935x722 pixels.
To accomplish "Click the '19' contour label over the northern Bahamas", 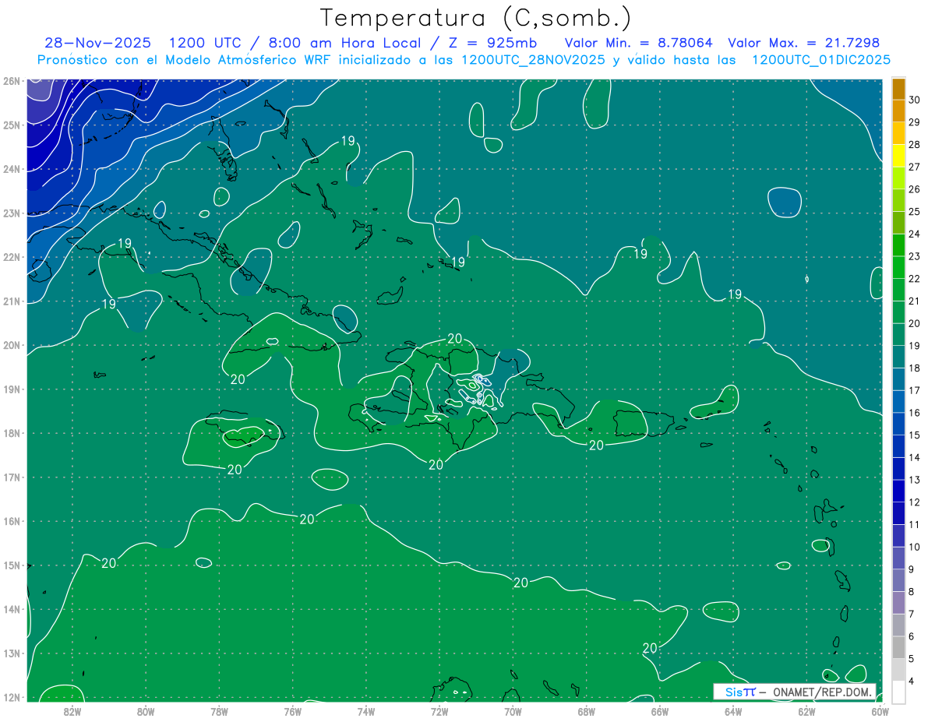I will pos(348,141).
